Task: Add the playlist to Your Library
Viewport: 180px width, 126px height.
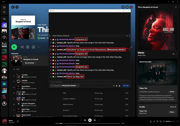Action: pos(28,47)
